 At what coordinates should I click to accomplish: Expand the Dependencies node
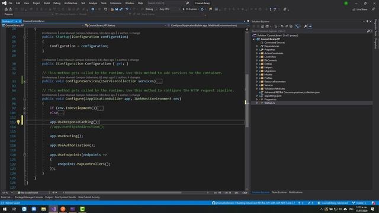point(257,46)
